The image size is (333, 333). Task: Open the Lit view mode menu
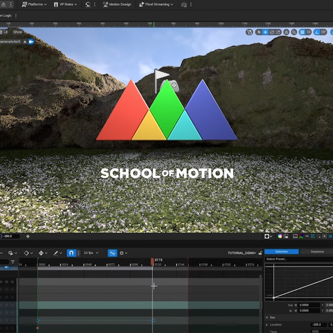click(x=4, y=32)
